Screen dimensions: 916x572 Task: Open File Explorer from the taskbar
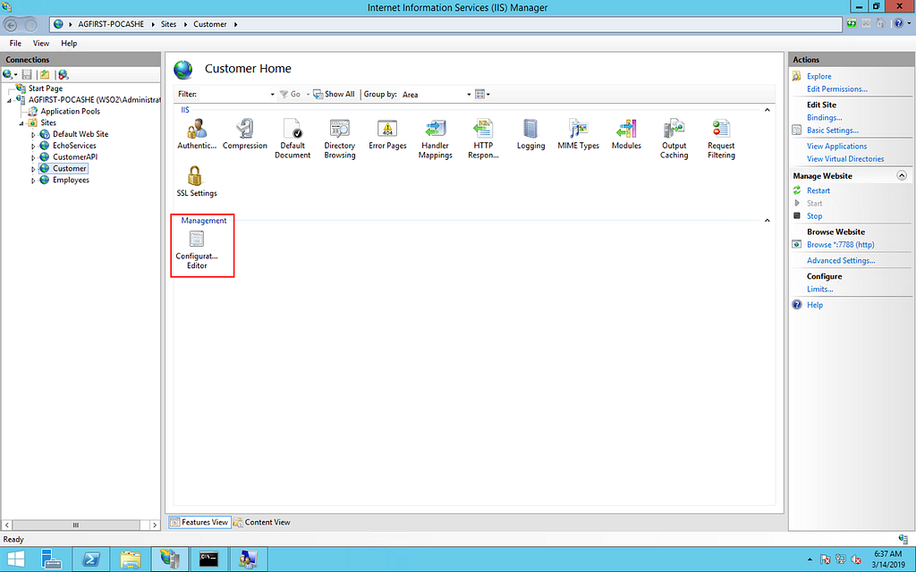(x=131, y=559)
